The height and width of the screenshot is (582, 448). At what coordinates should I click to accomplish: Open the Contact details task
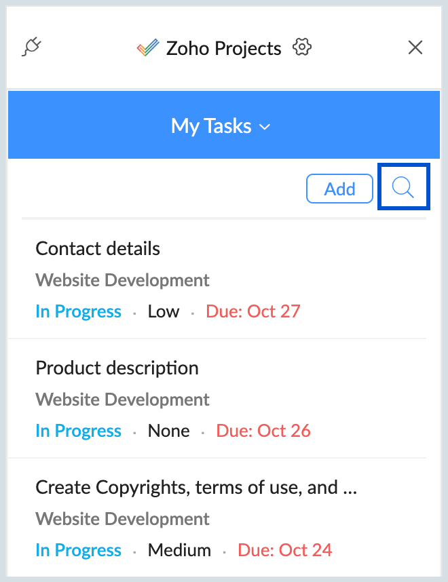pos(98,249)
